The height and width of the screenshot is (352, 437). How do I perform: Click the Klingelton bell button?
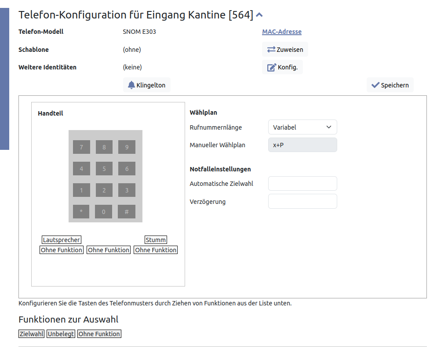(x=146, y=85)
